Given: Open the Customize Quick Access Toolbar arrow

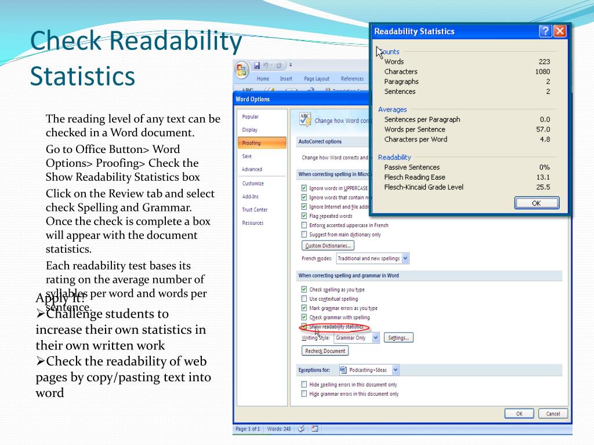Looking at the screenshot, I should point(291,65).
